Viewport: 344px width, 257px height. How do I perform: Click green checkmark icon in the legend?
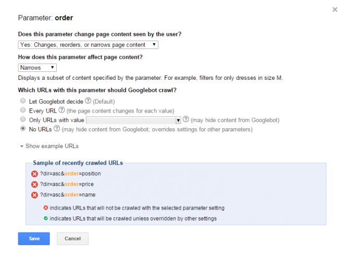(x=46, y=218)
